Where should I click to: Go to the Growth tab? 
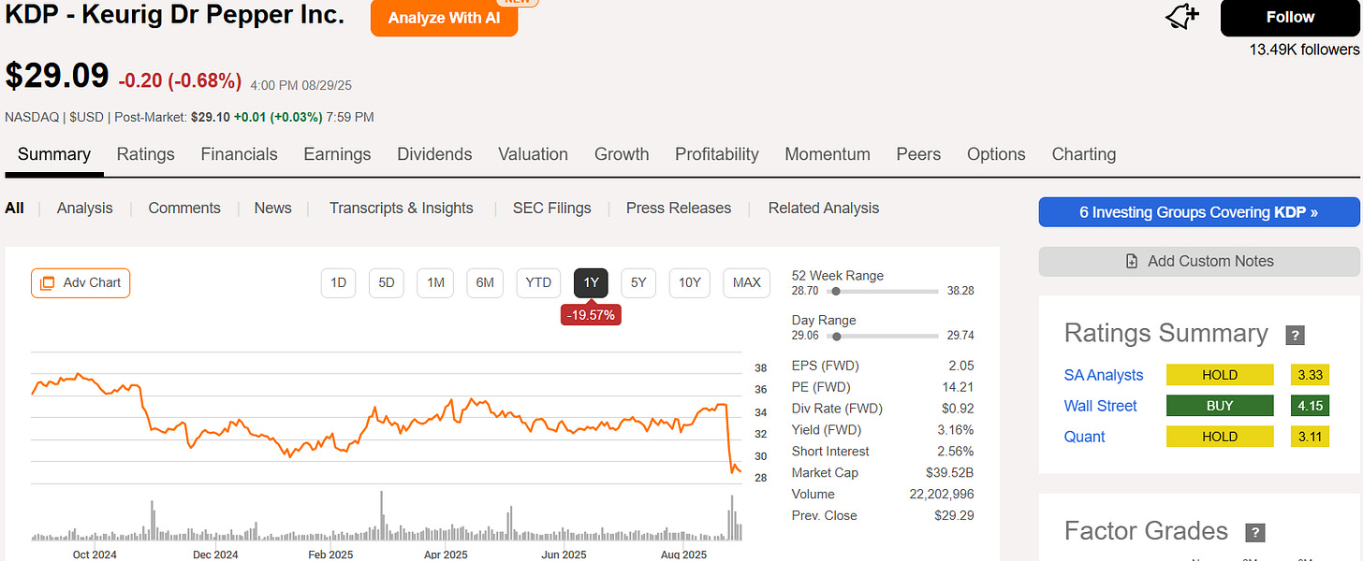[622, 154]
